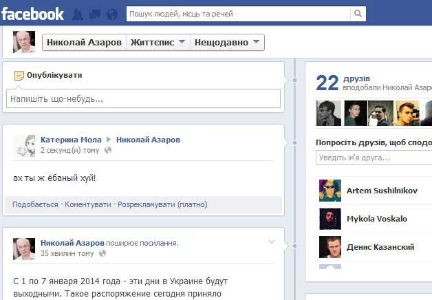Click inside the Facebook search field
432x300 pixels.
238,14
